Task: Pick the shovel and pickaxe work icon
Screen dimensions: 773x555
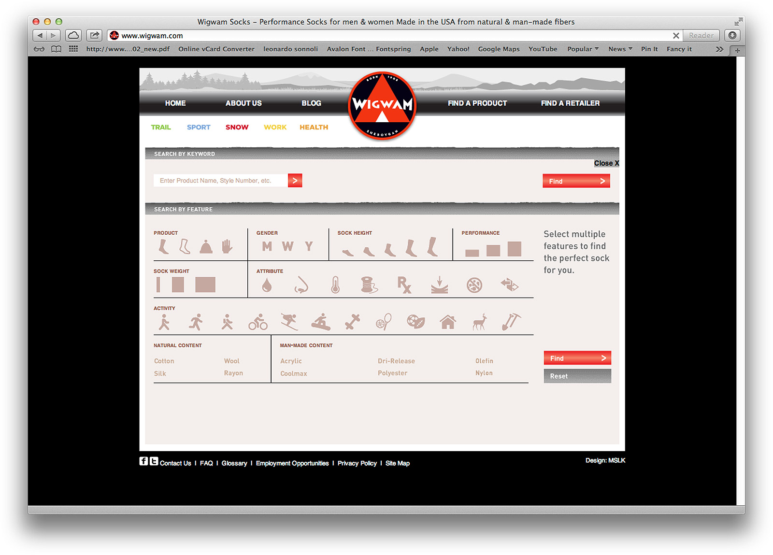Action: [511, 322]
